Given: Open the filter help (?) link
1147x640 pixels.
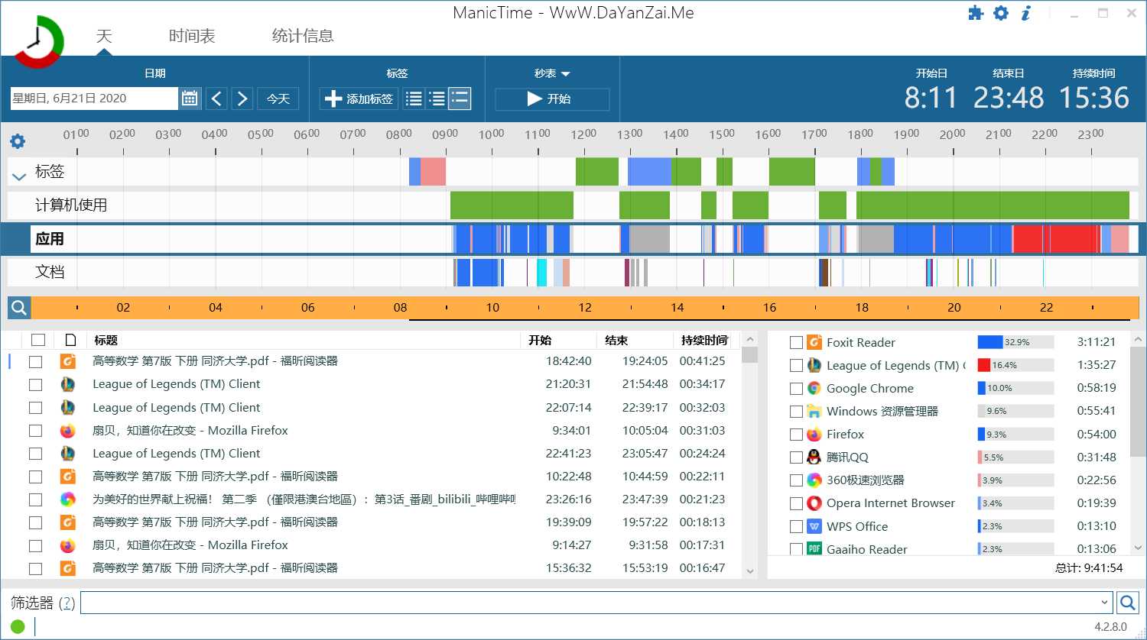Looking at the screenshot, I should coord(67,603).
